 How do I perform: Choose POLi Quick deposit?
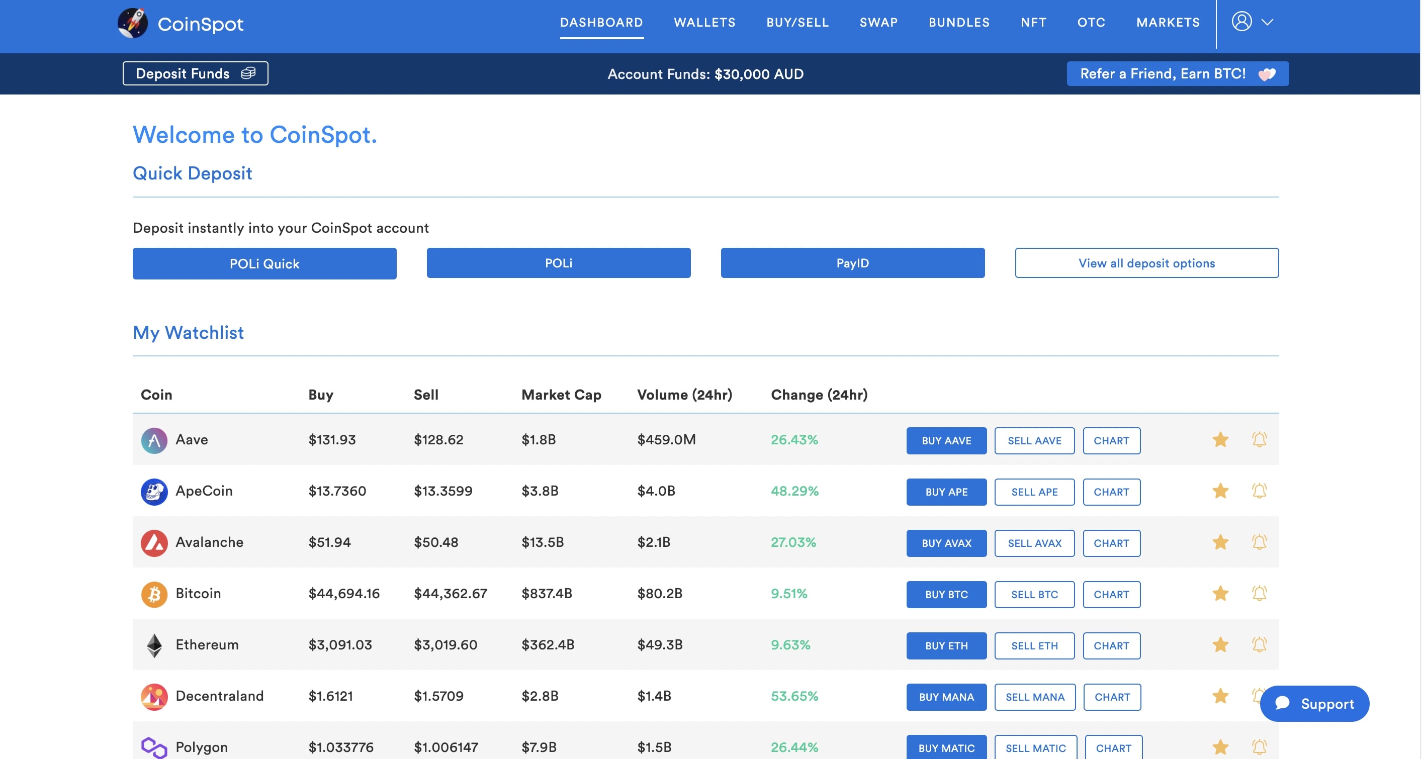[x=264, y=263]
